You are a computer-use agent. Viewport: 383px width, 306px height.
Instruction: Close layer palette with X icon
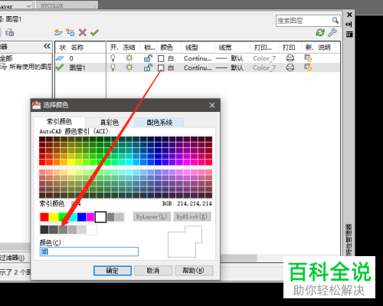pyautogui.click(x=349, y=15)
